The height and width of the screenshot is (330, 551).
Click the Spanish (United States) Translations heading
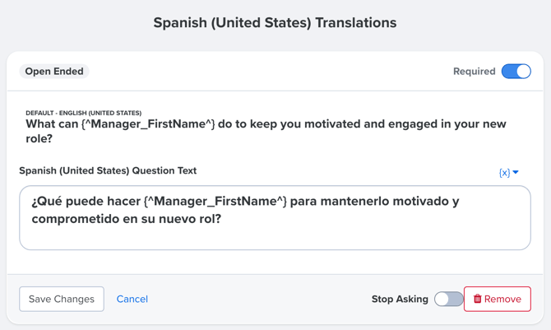coord(275,22)
